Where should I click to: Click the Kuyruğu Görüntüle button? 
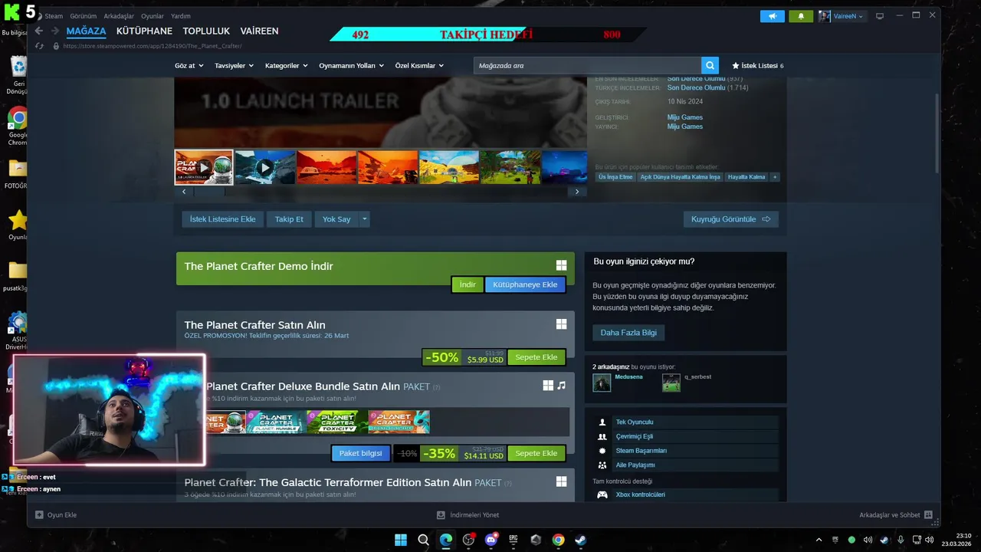point(731,219)
